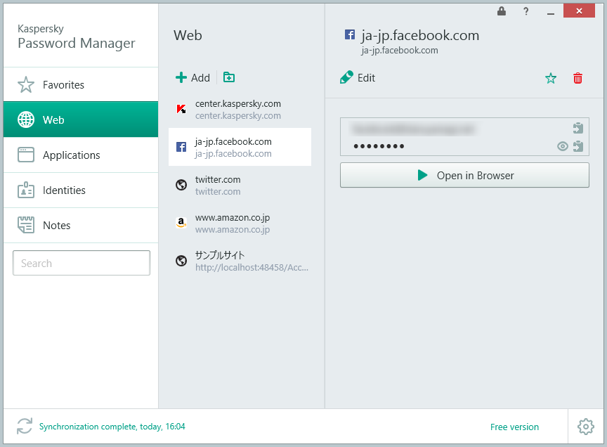Show the password with the eye toggle

tap(562, 146)
